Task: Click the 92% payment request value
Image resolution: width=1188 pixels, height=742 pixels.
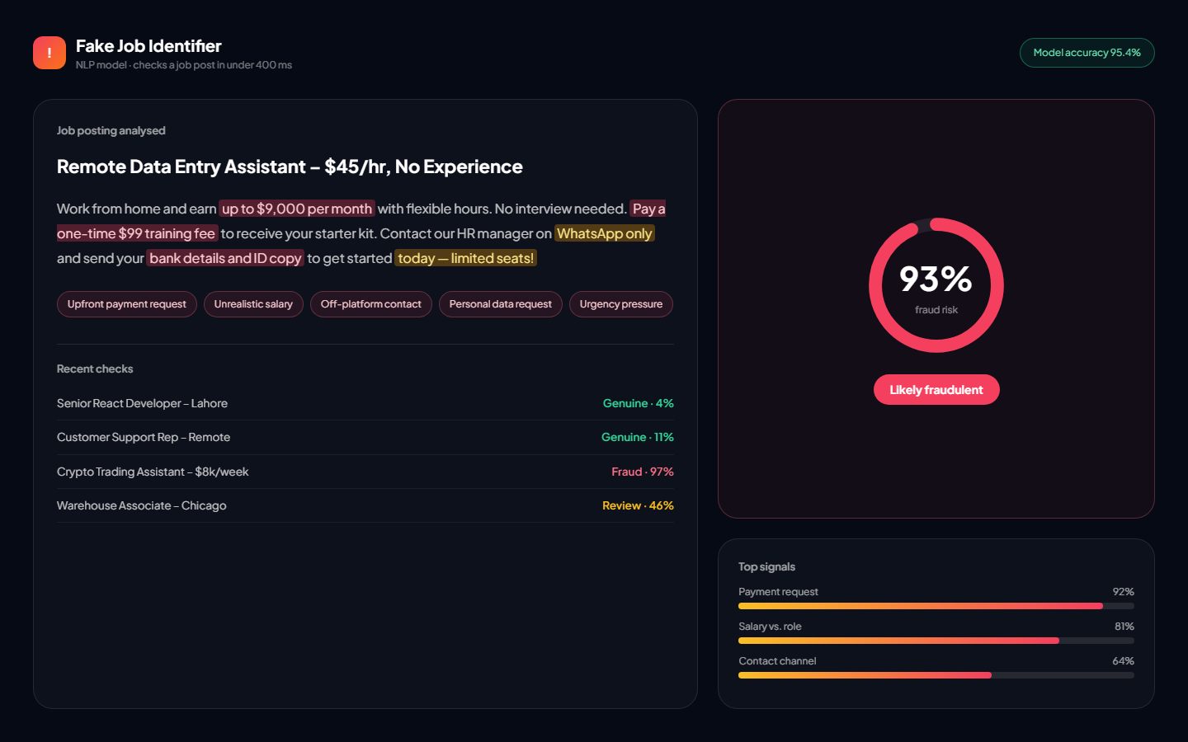Action: (1123, 592)
